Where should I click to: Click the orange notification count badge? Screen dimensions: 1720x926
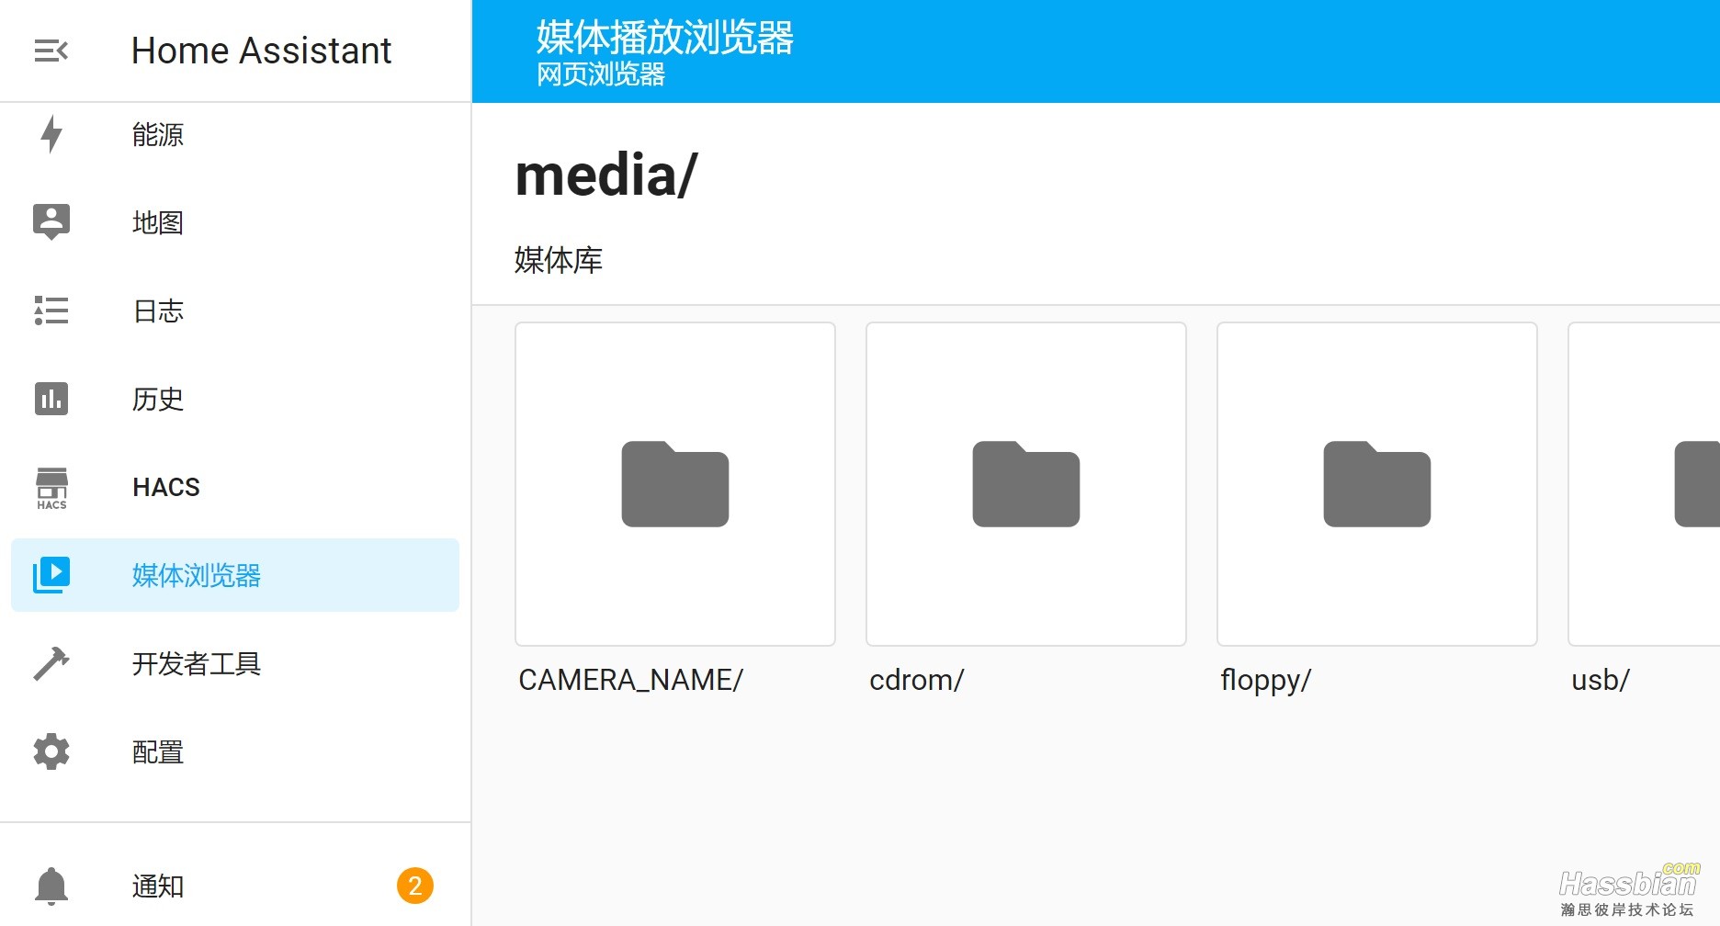(415, 886)
